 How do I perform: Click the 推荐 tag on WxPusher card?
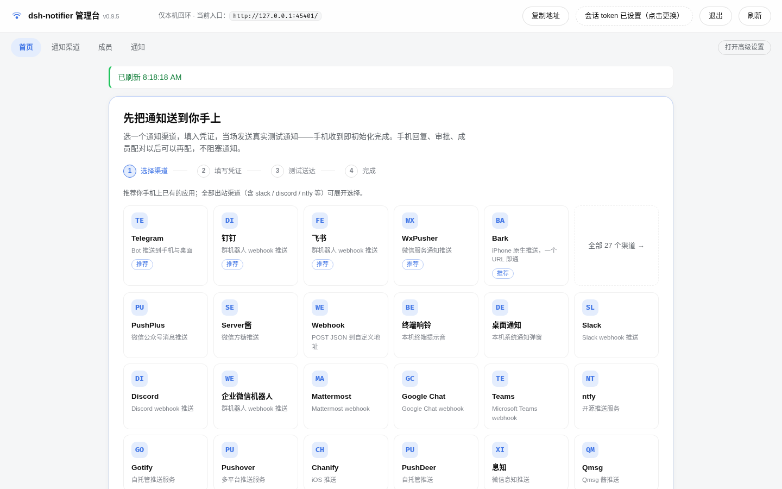[x=413, y=265]
